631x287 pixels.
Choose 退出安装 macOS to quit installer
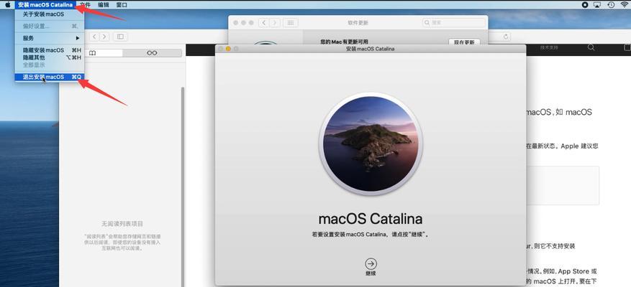[50, 77]
